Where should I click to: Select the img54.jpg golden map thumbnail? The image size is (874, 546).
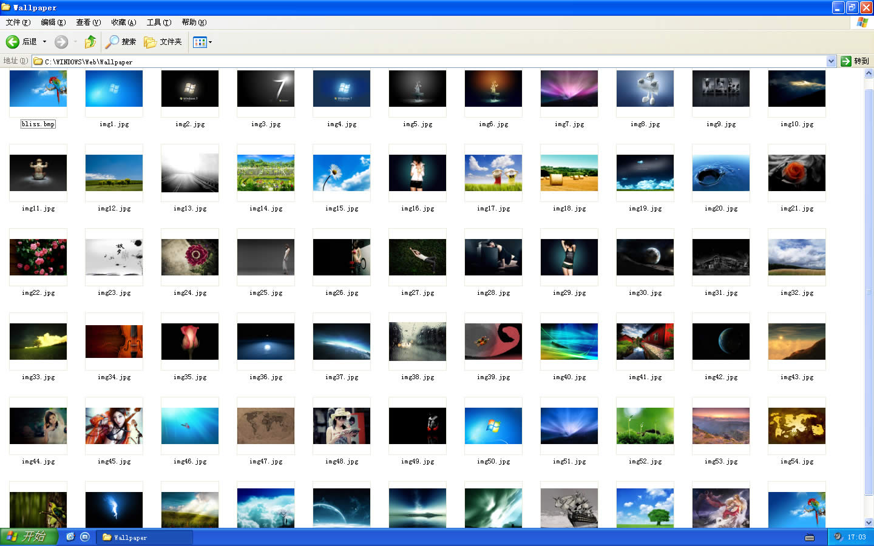(797, 426)
